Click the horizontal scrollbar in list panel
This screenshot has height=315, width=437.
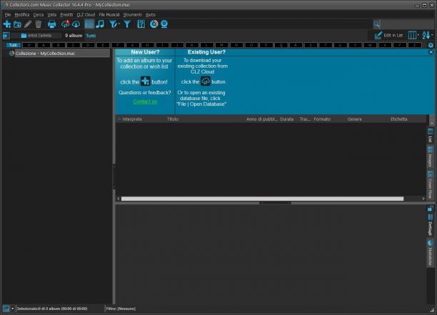(262, 199)
